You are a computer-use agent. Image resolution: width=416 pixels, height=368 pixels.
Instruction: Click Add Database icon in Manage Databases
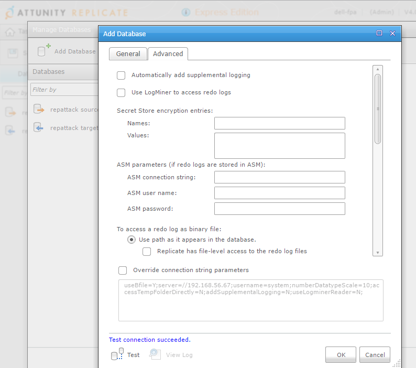pos(44,50)
